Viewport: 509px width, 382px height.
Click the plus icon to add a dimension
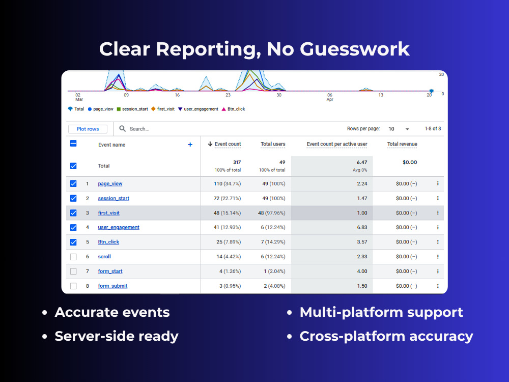pyautogui.click(x=190, y=145)
